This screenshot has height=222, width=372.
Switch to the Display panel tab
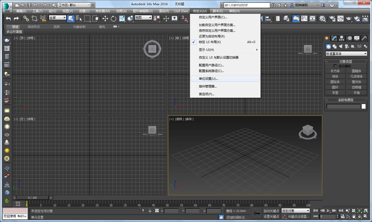coord(357,38)
